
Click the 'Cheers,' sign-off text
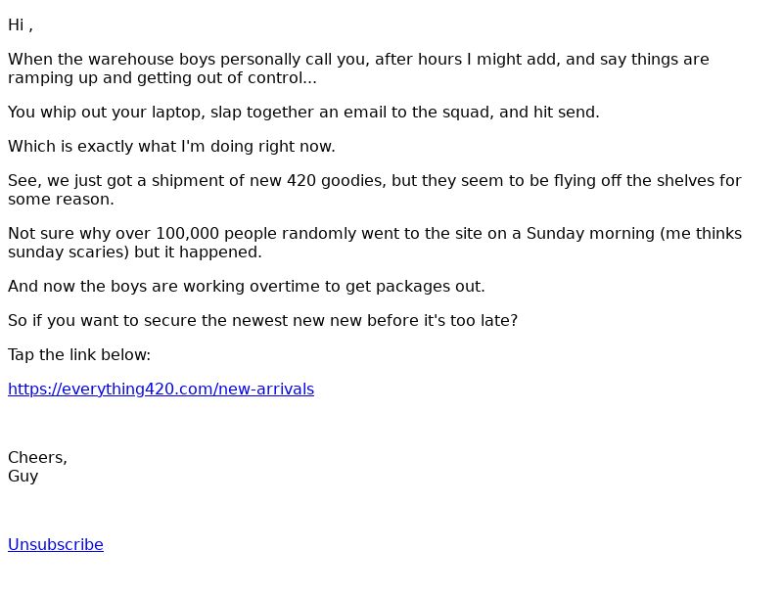(37, 457)
